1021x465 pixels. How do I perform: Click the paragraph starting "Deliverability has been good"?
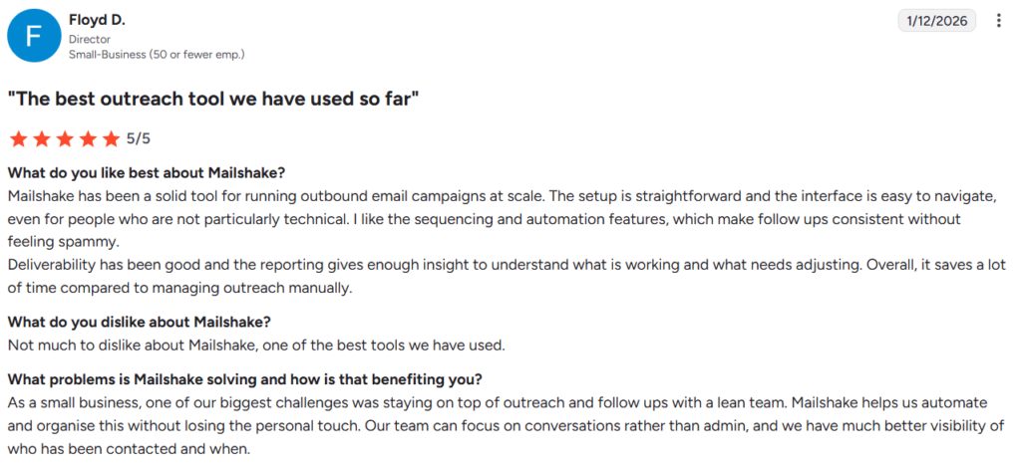507,277
